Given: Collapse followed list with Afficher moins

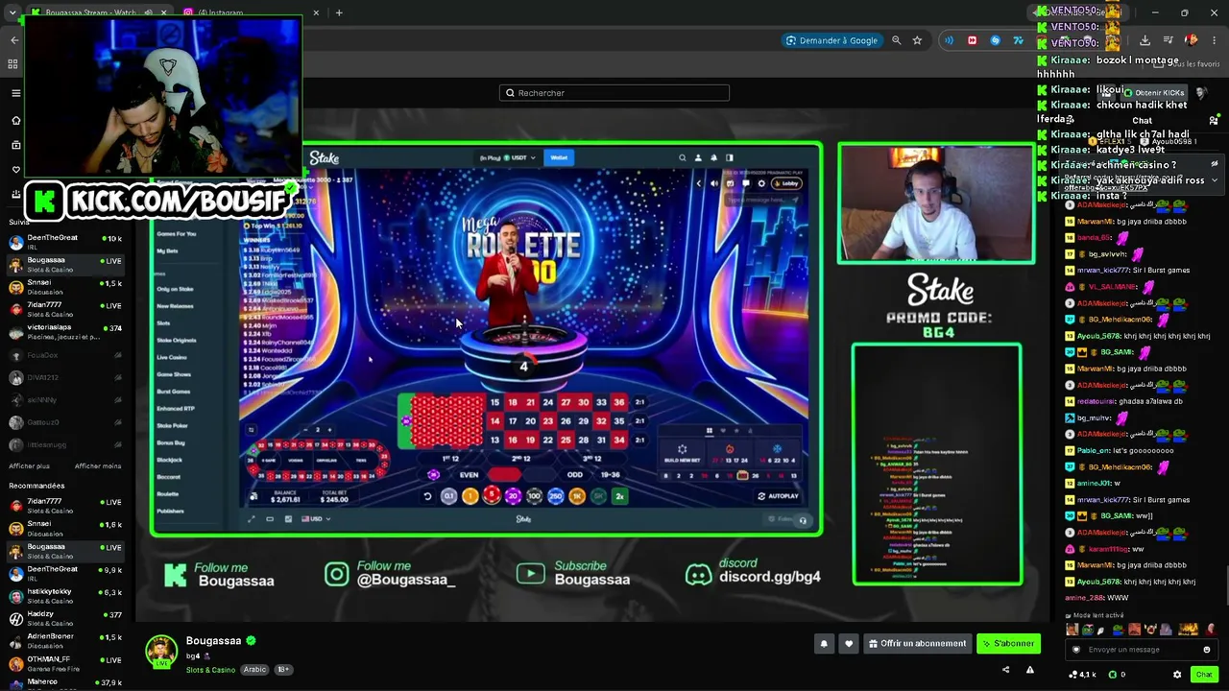Looking at the screenshot, I should tap(98, 466).
